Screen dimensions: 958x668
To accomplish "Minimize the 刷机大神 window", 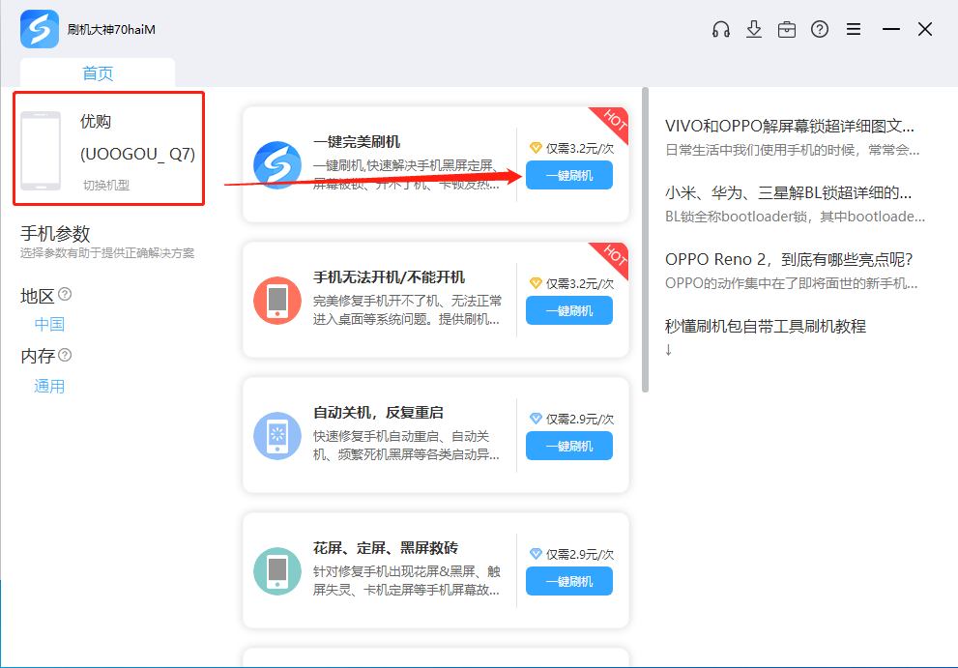I will (891, 29).
